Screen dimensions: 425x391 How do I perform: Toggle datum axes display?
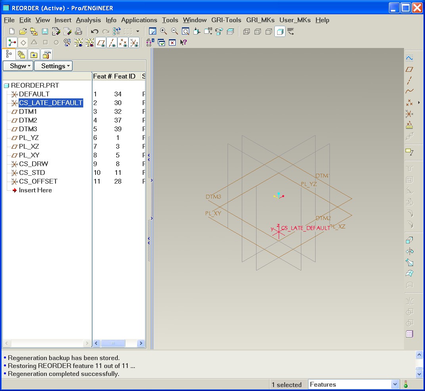pyautogui.click(x=112, y=42)
